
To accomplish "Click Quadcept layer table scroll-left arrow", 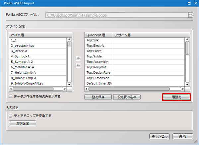I will (x=87, y=89).
